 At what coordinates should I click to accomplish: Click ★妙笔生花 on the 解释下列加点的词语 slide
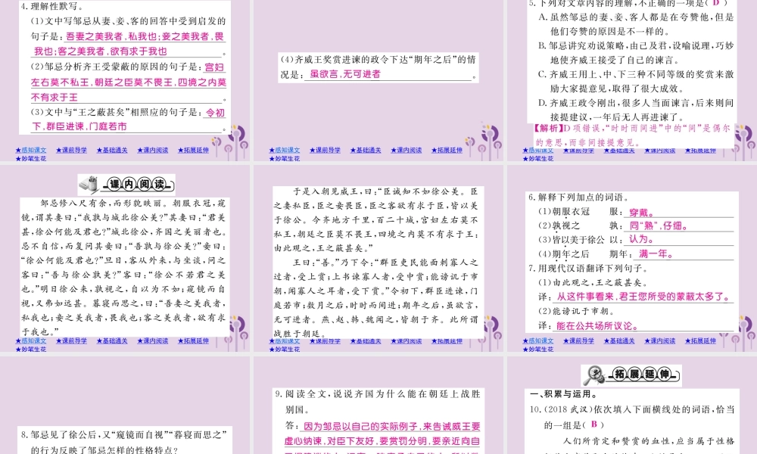point(537,350)
